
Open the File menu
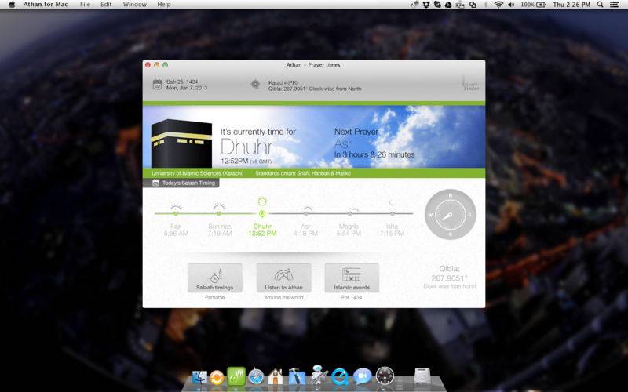[x=85, y=5]
